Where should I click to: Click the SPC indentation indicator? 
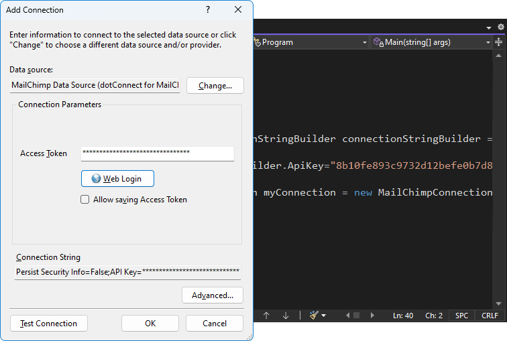(x=461, y=316)
